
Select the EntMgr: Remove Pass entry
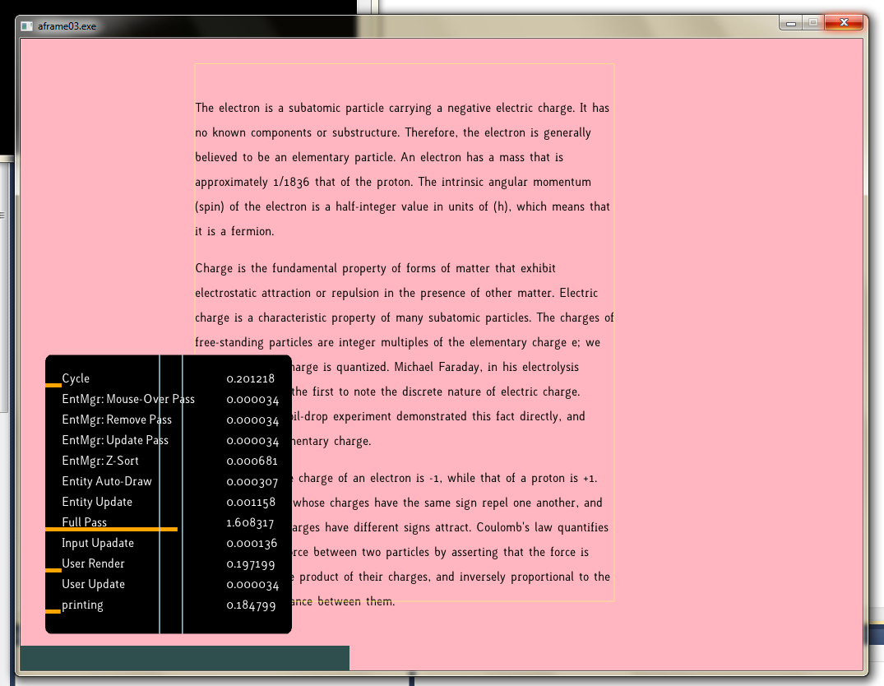117,419
